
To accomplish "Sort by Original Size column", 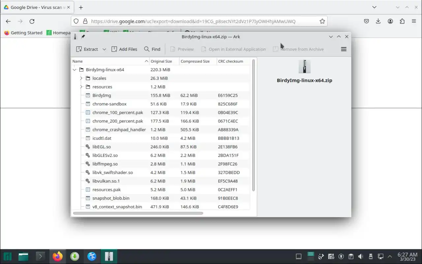I will 164,61.
